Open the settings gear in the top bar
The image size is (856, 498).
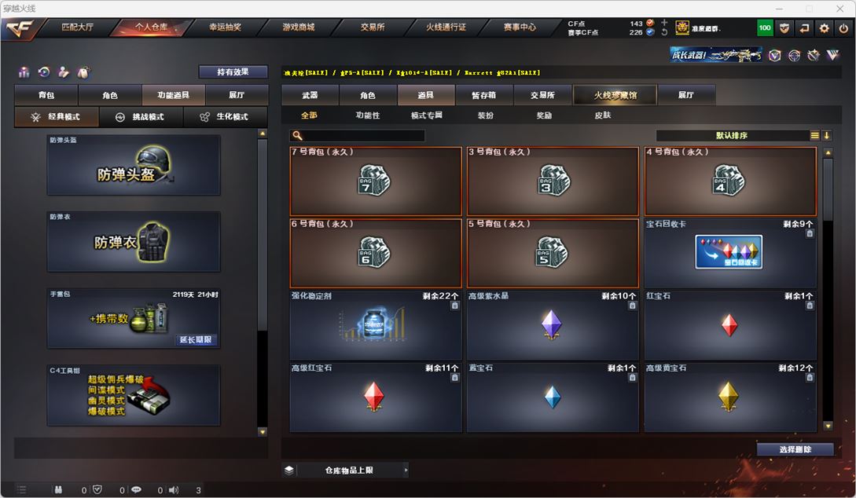point(824,27)
